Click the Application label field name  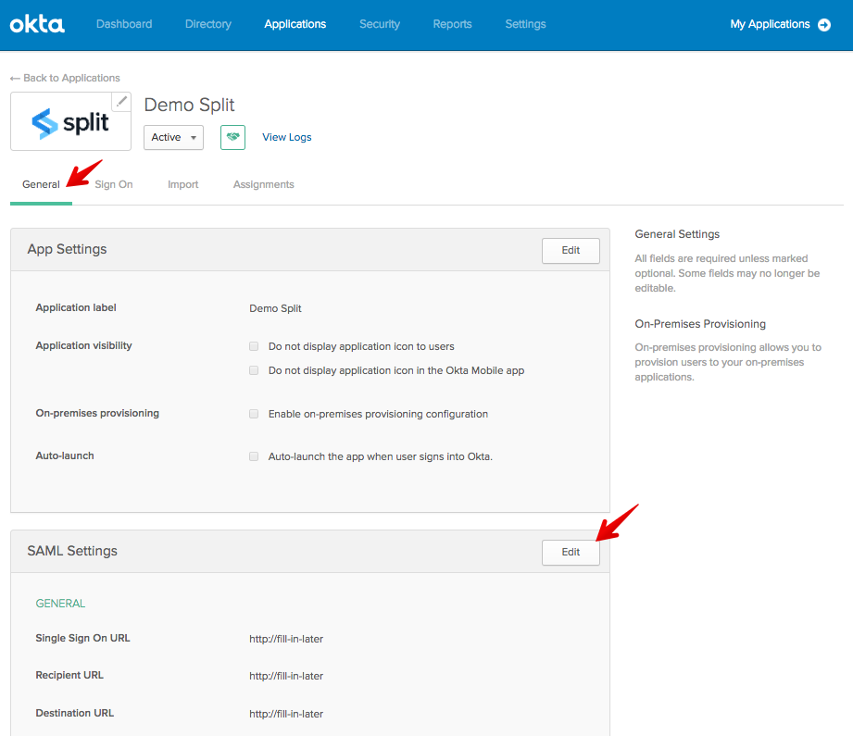click(x=76, y=307)
